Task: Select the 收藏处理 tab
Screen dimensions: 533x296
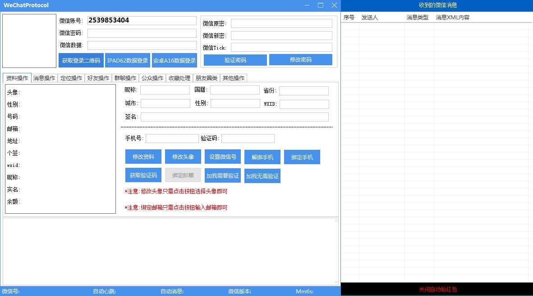Action: (x=179, y=78)
